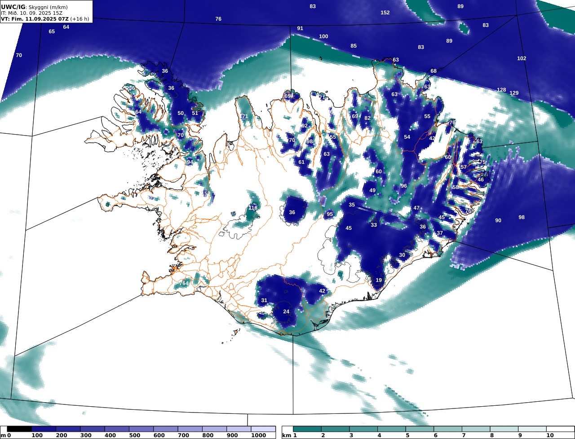Select the initial time line 'IT: Mið. 10. 09. 2025 15Z'
Image resolution: width=575 pixels, height=439 pixels.
(x=31, y=13)
